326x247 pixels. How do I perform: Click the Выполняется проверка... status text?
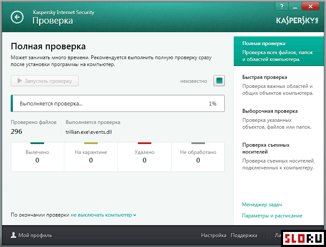click(51, 103)
